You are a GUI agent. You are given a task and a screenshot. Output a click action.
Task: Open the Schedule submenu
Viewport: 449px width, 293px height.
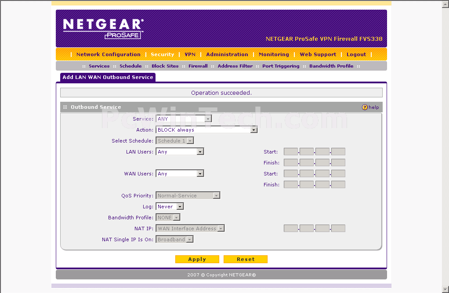[x=130, y=66]
